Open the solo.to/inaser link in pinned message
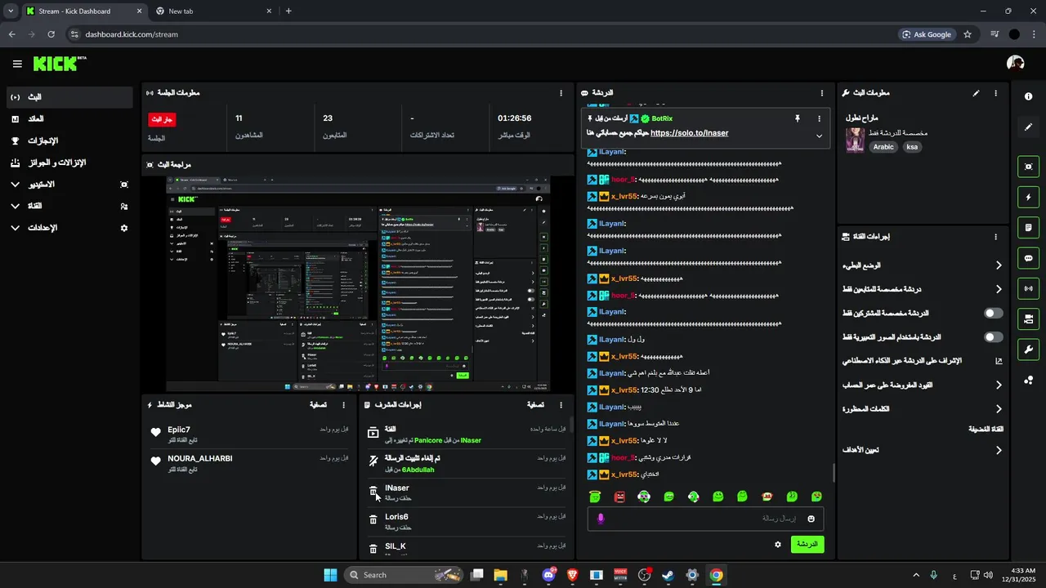1046x588 pixels. tap(689, 133)
